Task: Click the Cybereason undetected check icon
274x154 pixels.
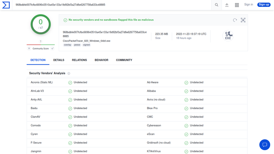Action: pyautogui.click(x=186, y=125)
